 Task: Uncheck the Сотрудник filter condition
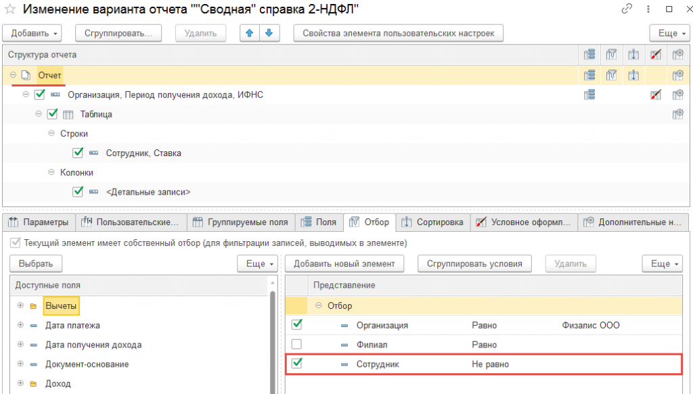click(297, 364)
